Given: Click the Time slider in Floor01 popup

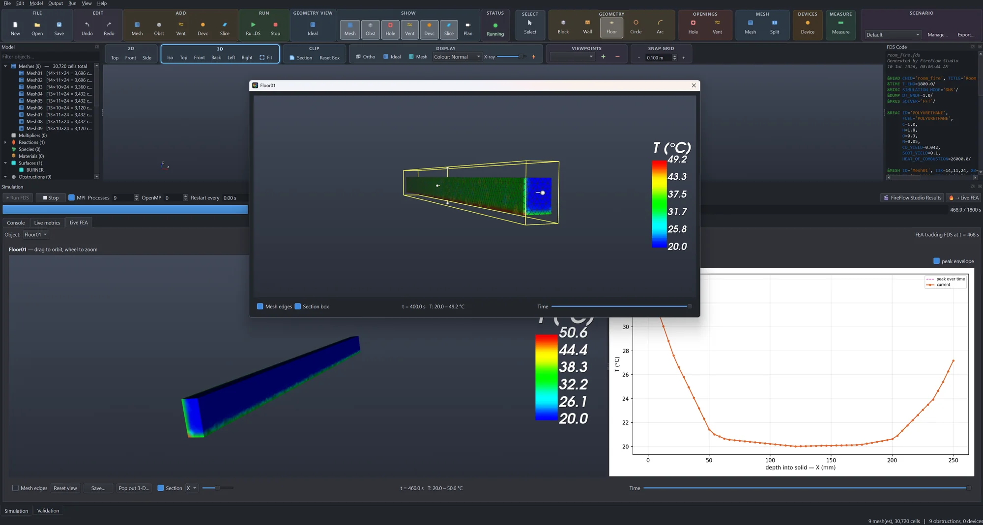Looking at the screenshot, I should point(621,306).
